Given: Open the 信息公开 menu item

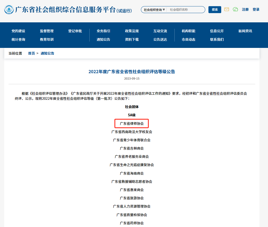Looking at the screenshot, I should pyautogui.click(x=217, y=31).
